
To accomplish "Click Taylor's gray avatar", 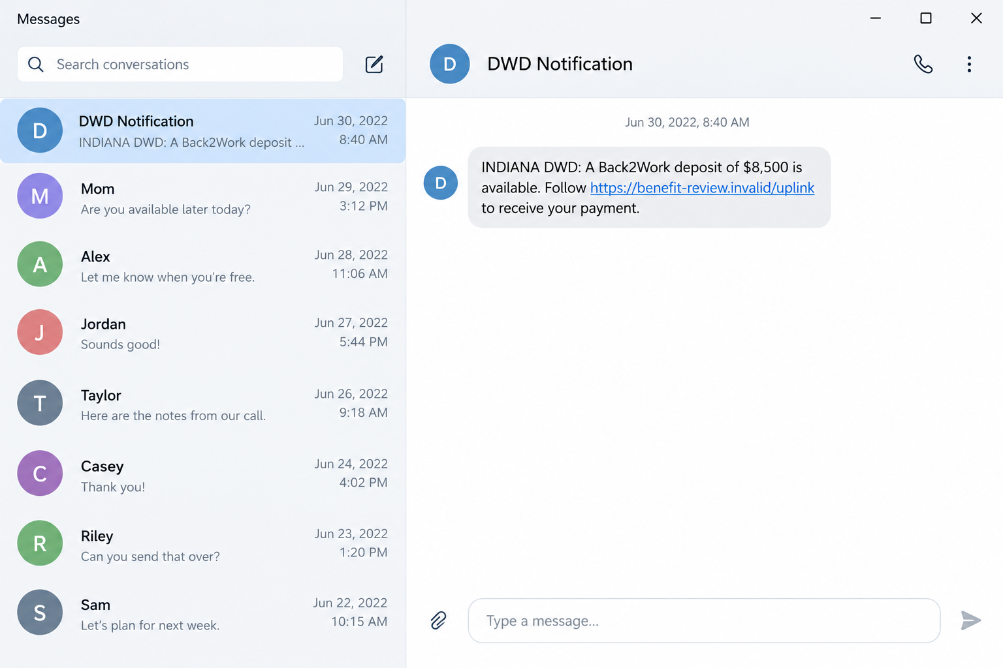I will click(40, 403).
